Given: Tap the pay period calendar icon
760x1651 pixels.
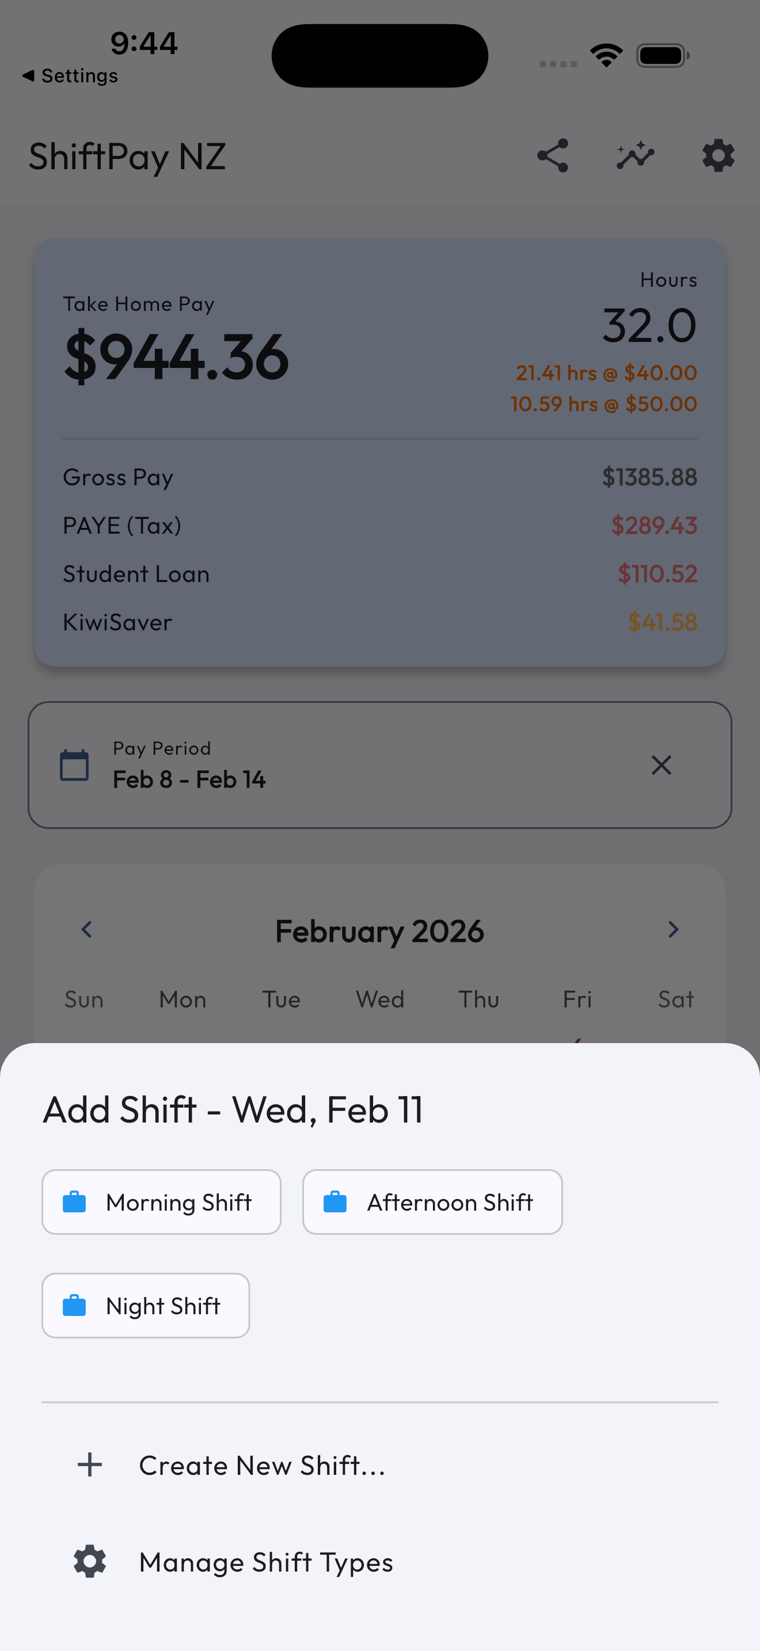Looking at the screenshot, I should 74,764.
